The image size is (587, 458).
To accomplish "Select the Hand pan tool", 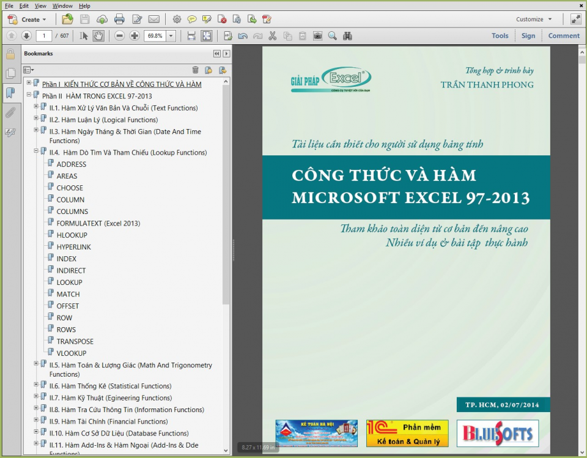I will tap(98, 35).
